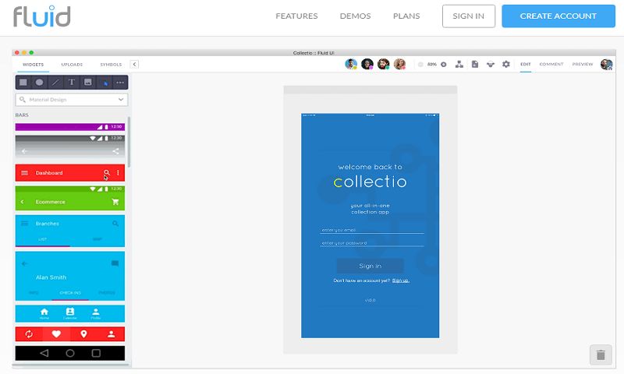Select the image widget tool

pos(88,82)
